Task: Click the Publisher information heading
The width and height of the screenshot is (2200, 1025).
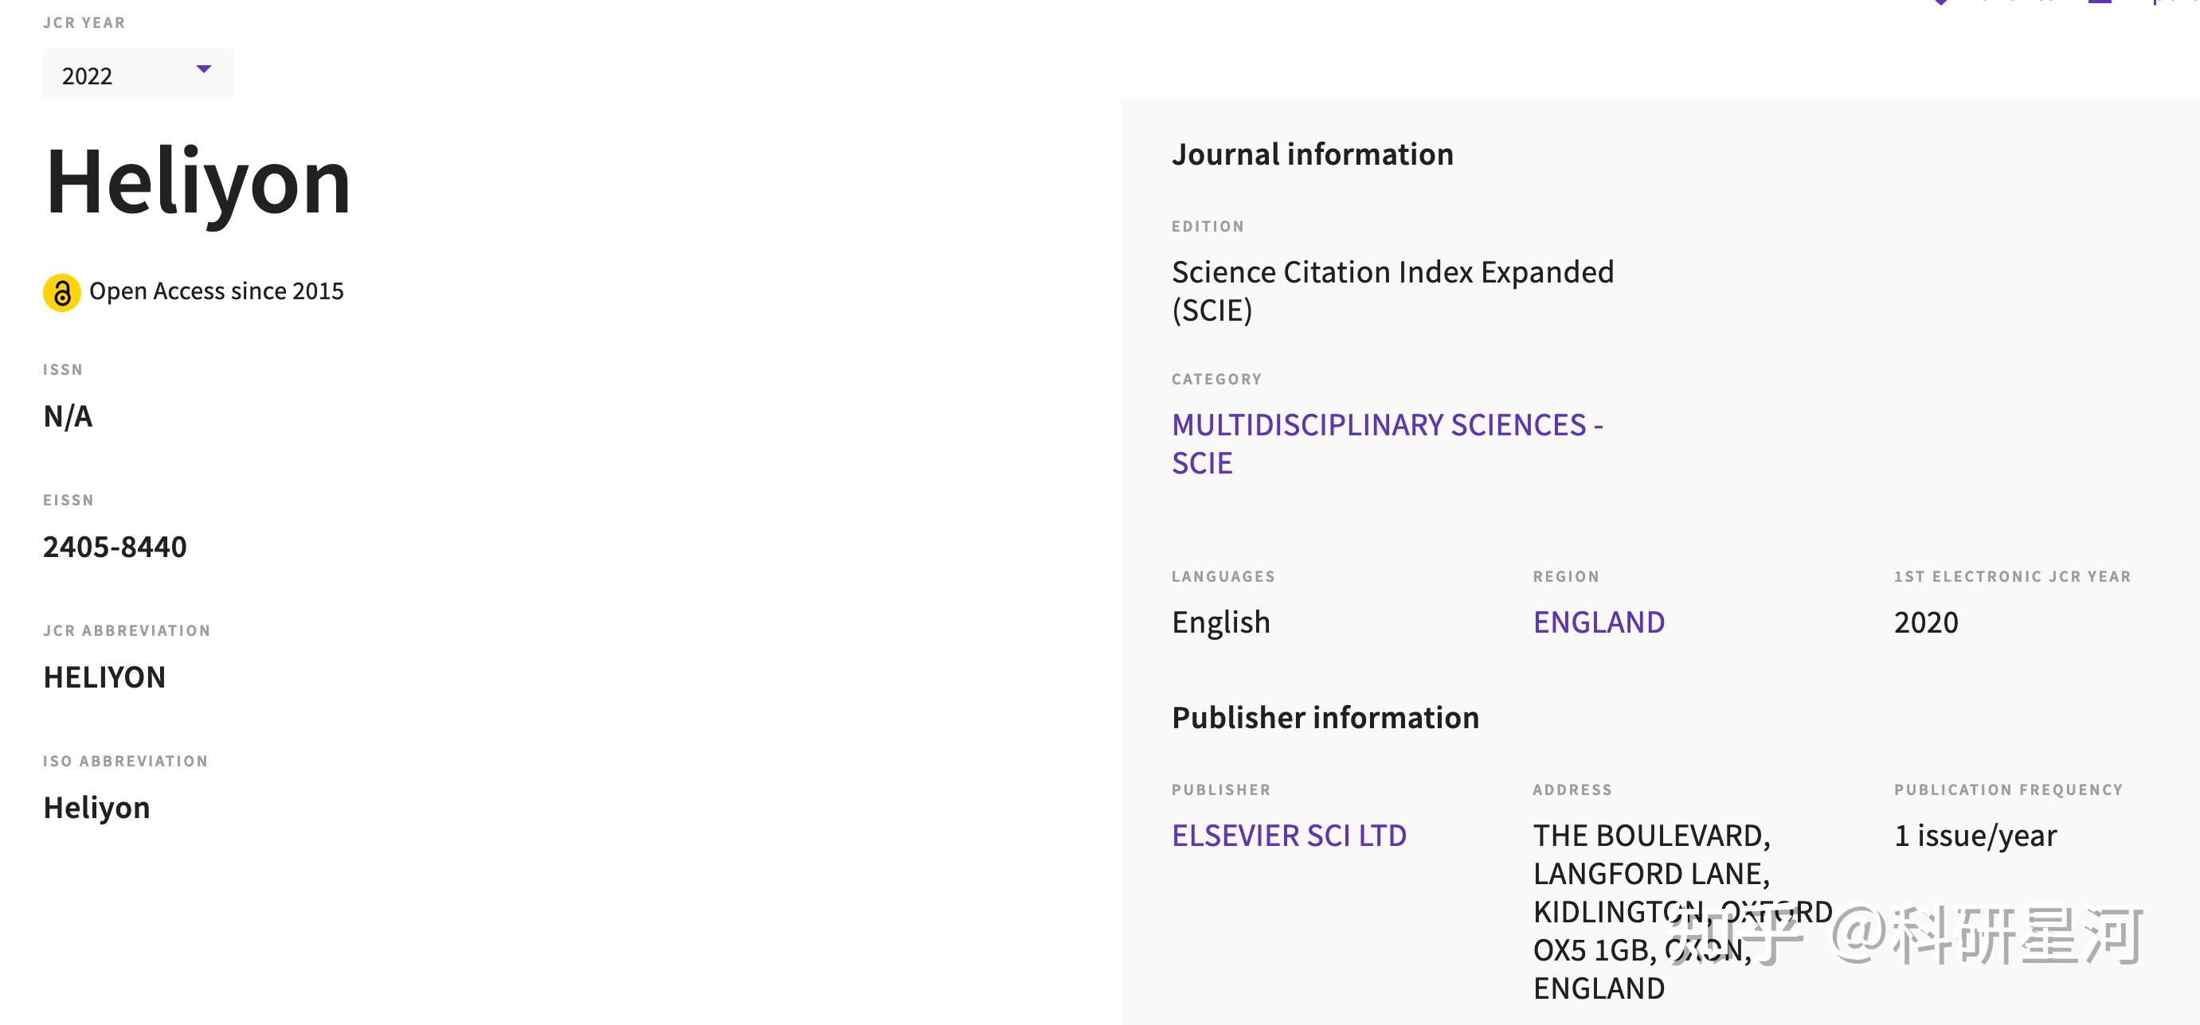Action: coord(1325,718)
